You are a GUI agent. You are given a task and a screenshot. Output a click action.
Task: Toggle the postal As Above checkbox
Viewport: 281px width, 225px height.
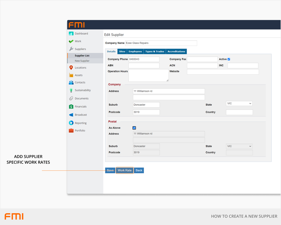(134, 128)
